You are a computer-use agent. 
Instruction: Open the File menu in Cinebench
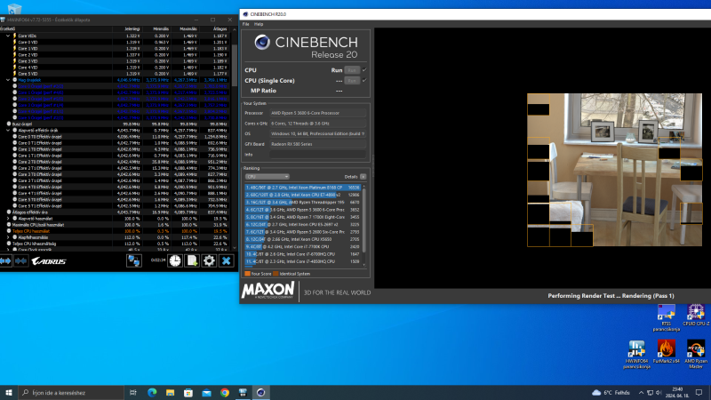coord(246,24)
